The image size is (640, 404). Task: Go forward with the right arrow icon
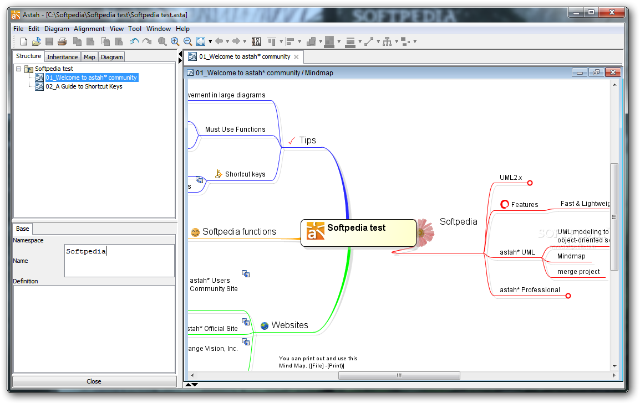coord(236,41)
